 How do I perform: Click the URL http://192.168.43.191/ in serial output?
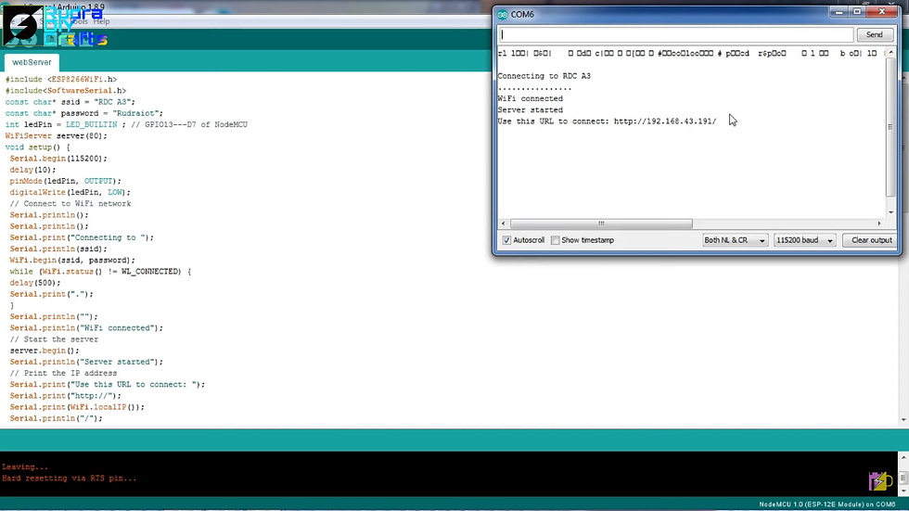tap(665, 121)
